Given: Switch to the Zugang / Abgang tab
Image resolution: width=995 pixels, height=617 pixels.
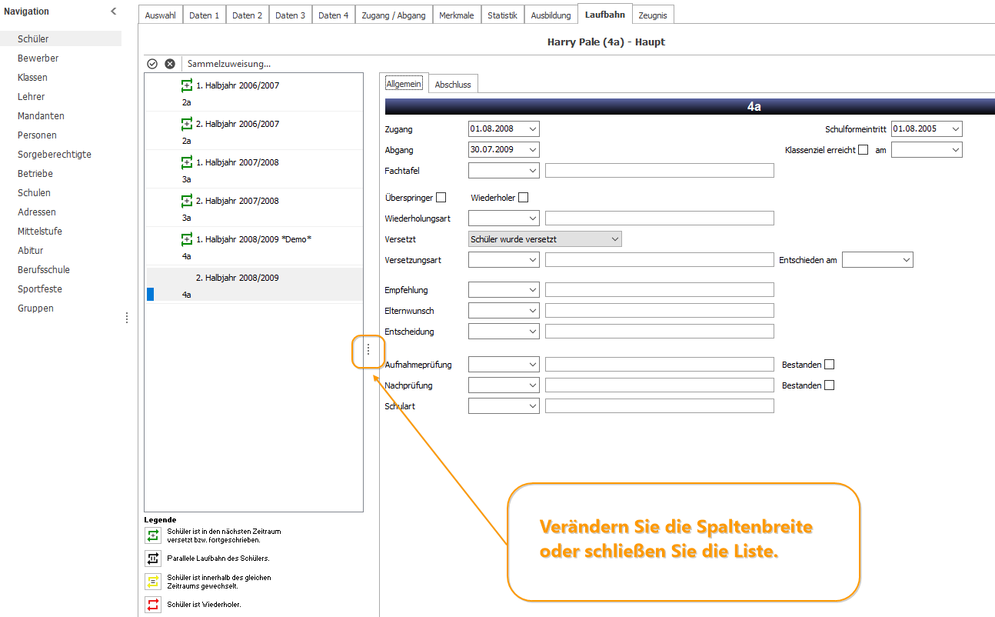Looking at the screenshot, I should [x=394, y=15].
